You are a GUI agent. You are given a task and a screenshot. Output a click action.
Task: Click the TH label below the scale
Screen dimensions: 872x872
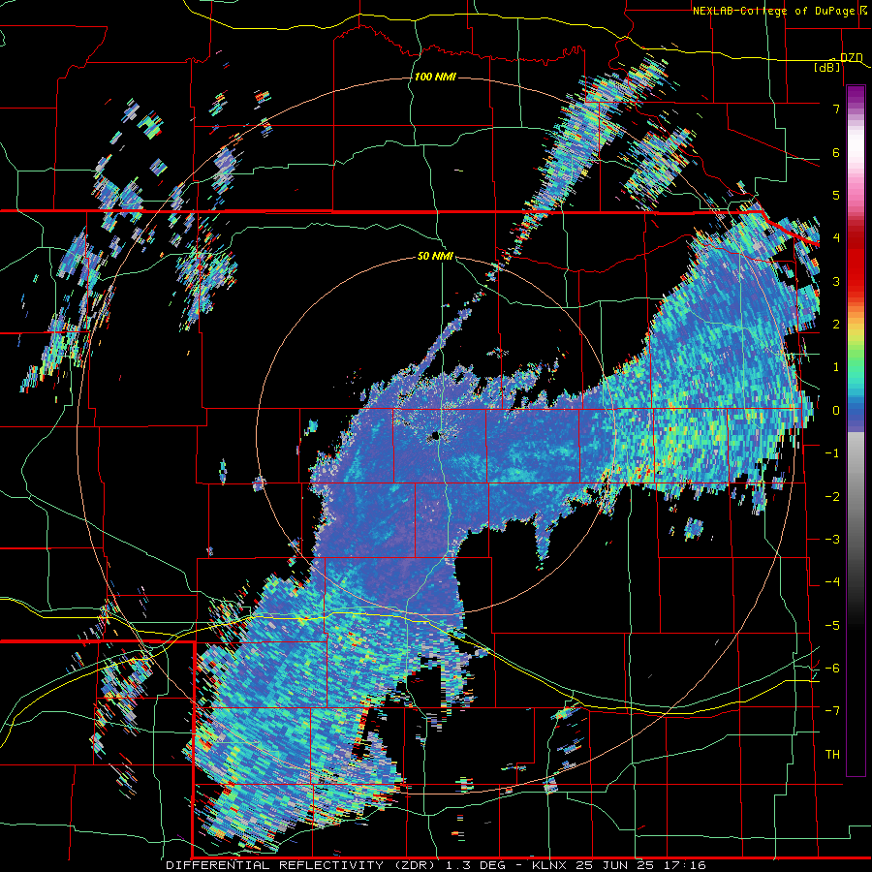832,755
